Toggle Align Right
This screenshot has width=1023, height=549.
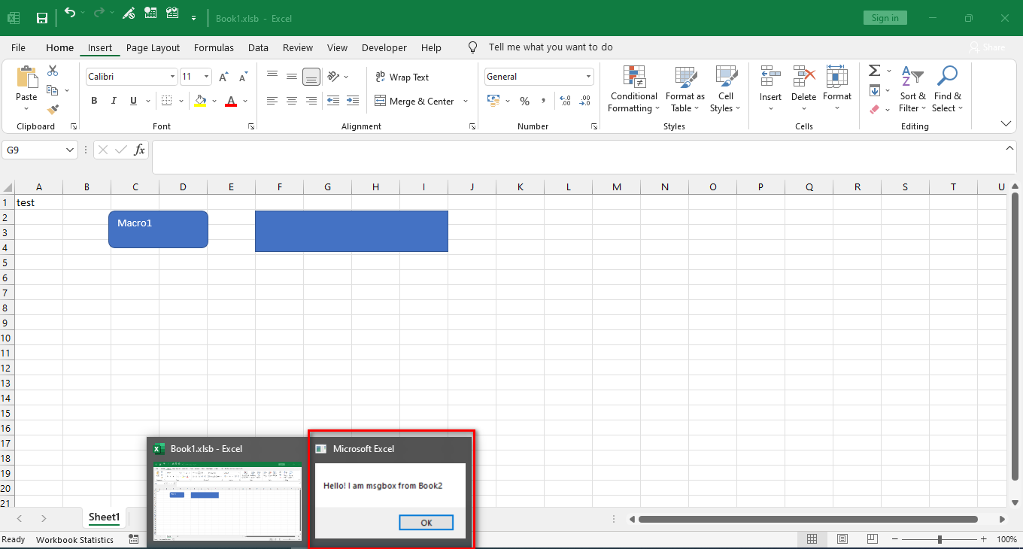(311, 101)
